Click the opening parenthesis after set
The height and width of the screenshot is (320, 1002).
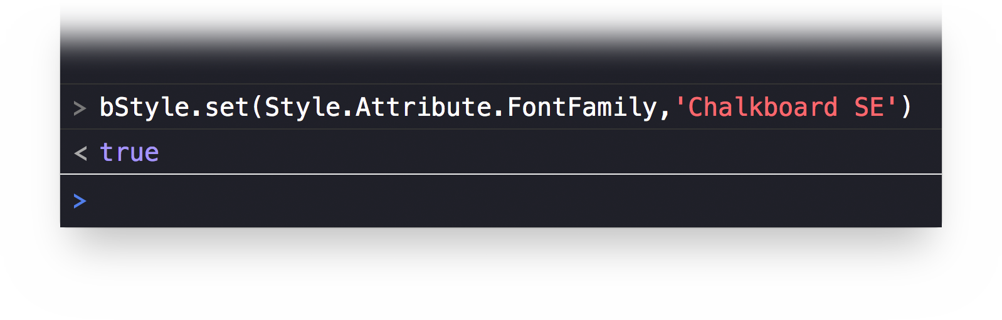(x=256, y=108)
